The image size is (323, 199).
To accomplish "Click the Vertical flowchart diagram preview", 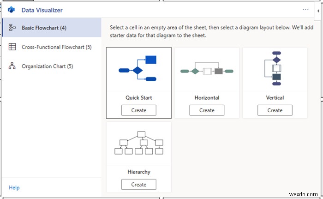I will pos(275,68).
